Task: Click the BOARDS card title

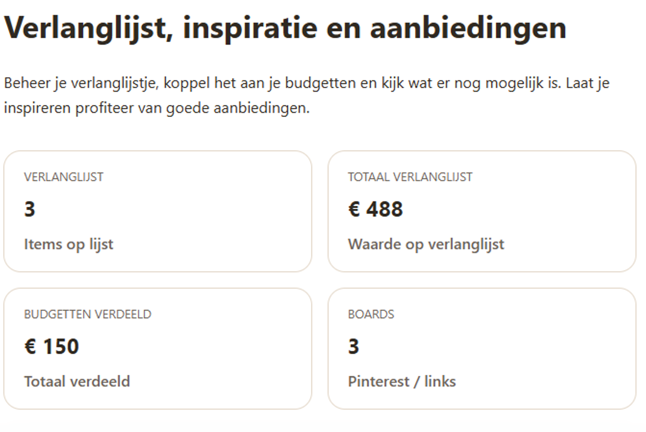Action: tap(371, 314)
